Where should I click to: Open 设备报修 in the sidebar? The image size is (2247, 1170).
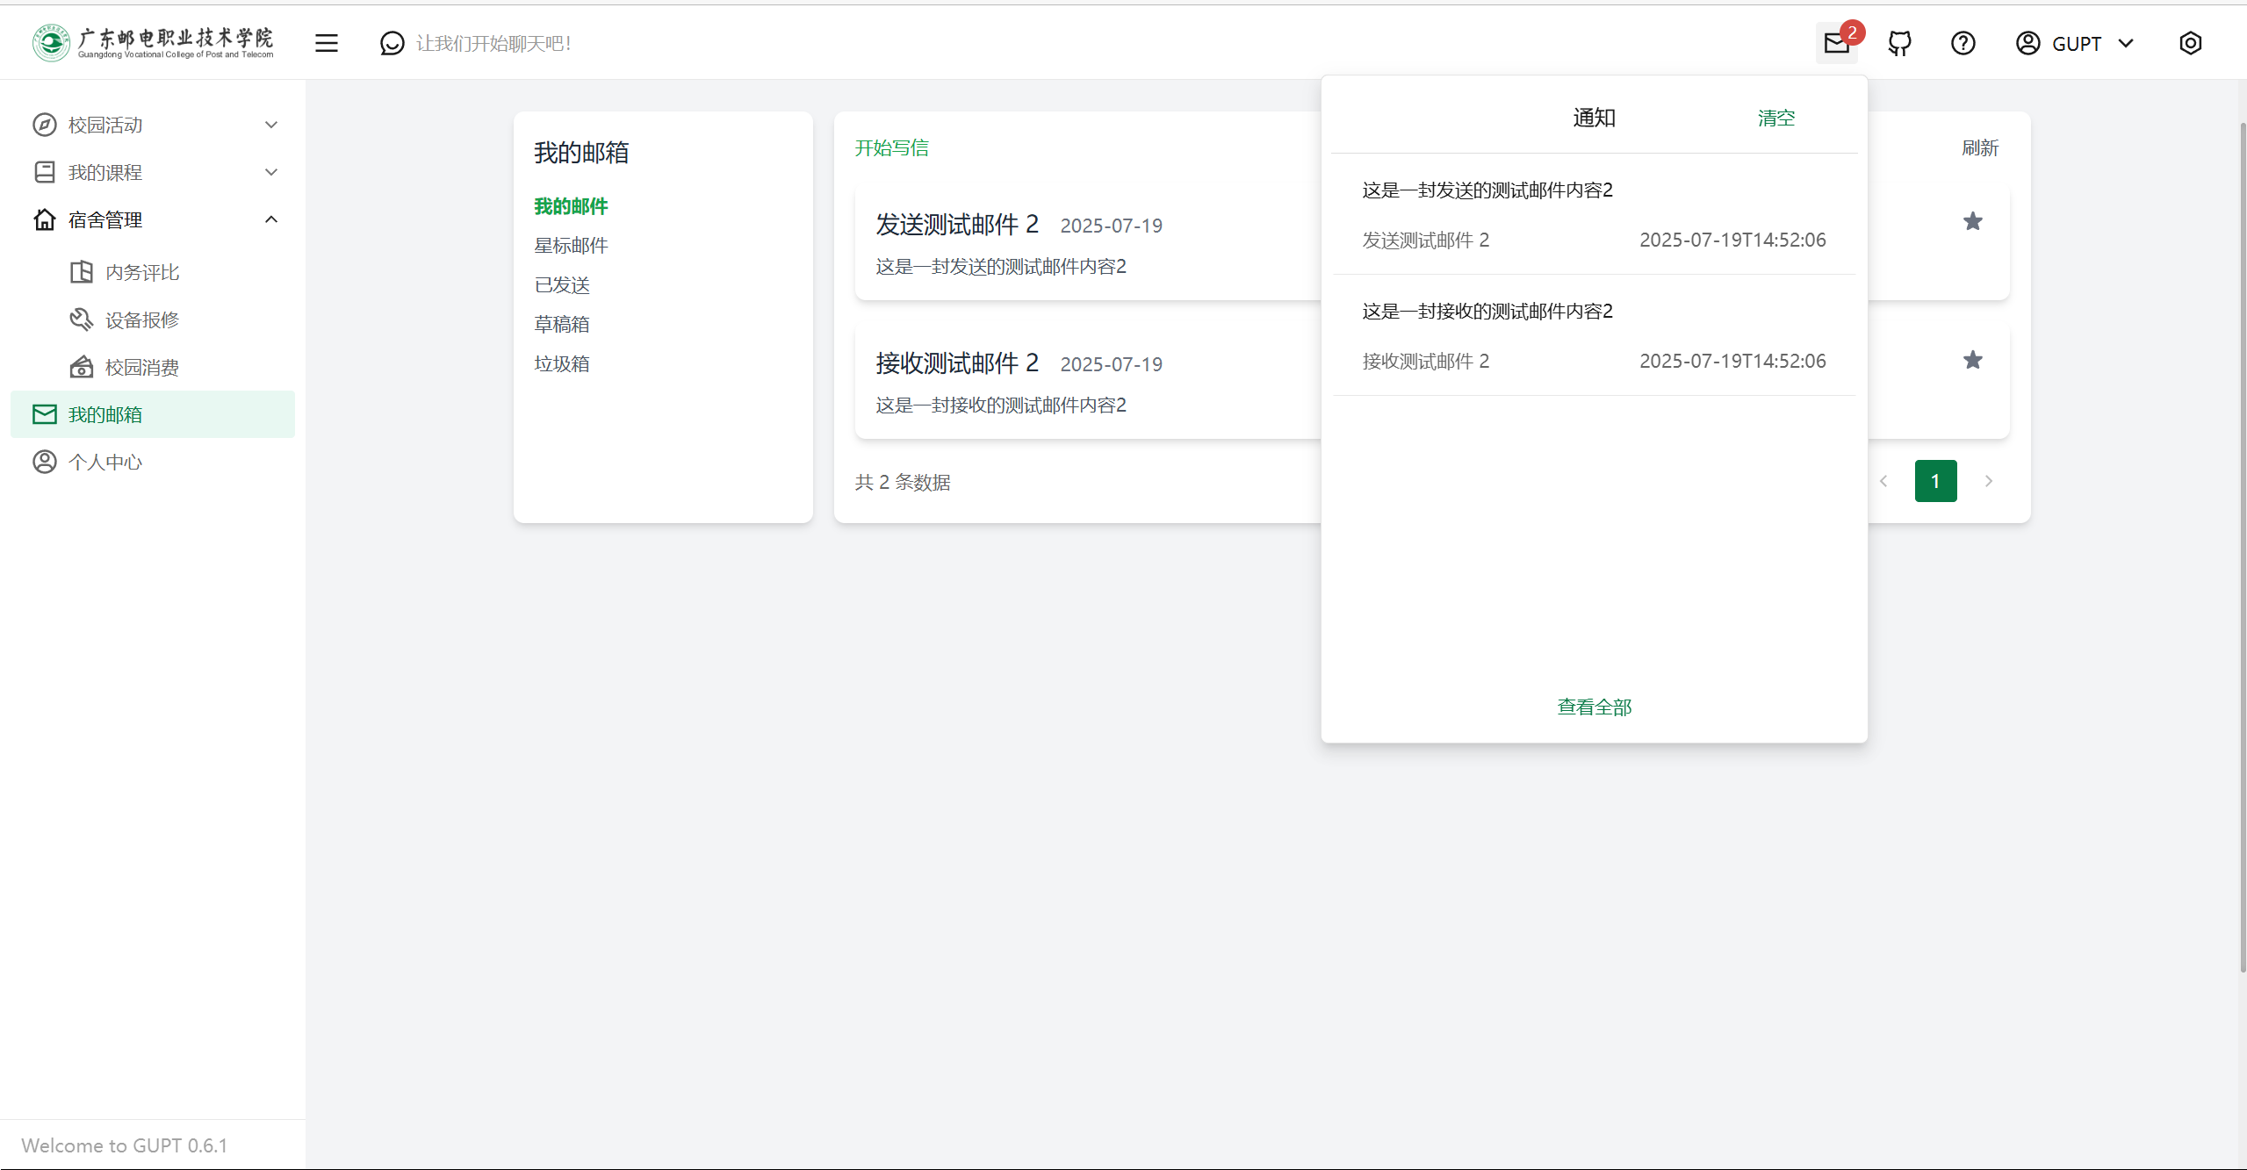[x=141, y=320]
